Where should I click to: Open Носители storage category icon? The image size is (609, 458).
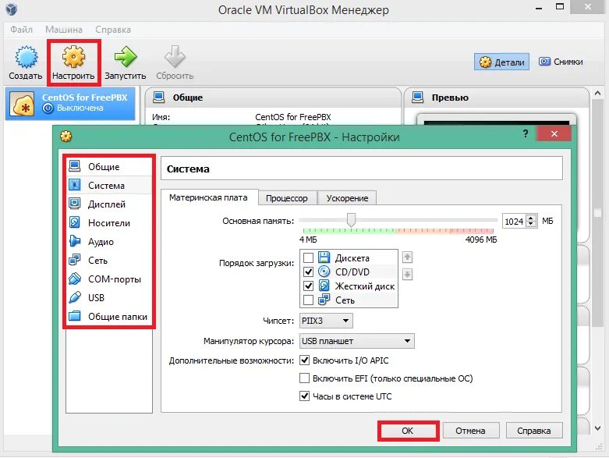(x=75, y=222)
